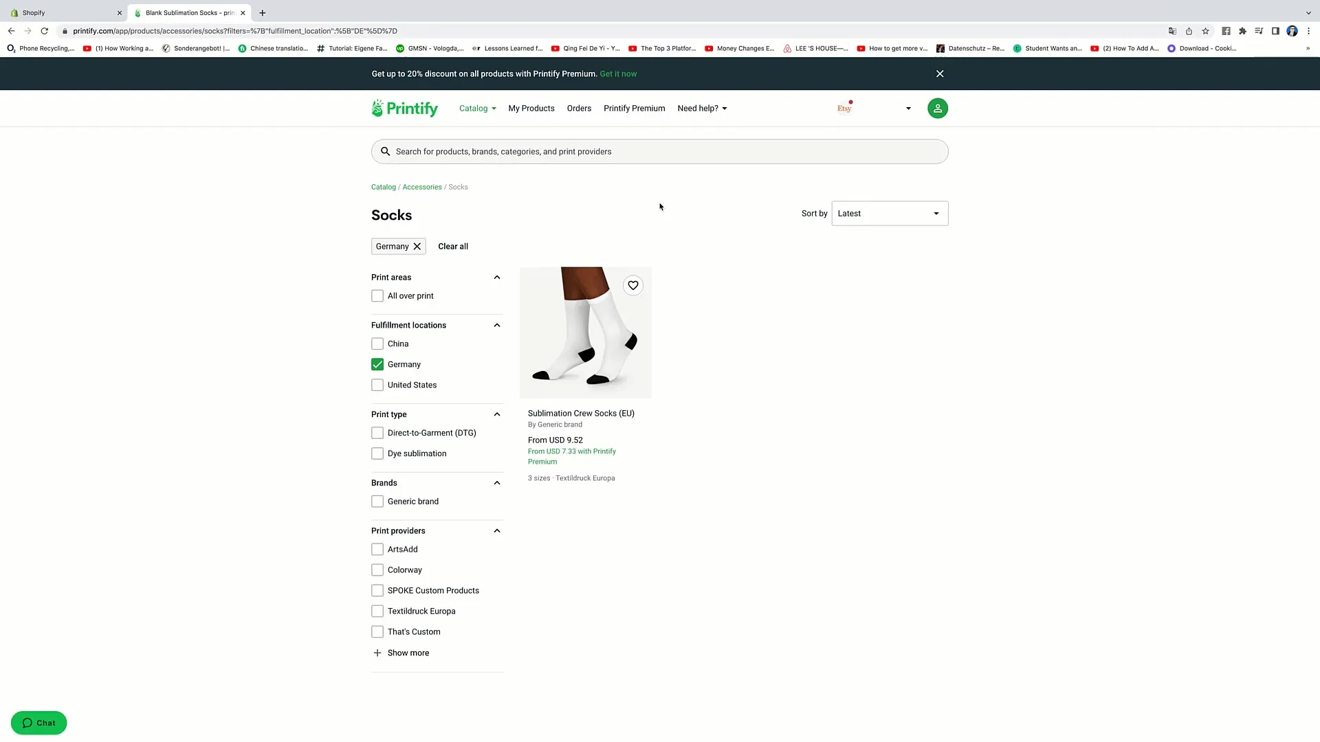Click the chat support bubble icon

point(40,723)
